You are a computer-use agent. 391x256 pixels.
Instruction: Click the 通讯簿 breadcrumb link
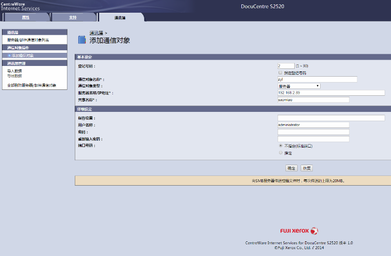pyautogui.click(x=96, y=33)
